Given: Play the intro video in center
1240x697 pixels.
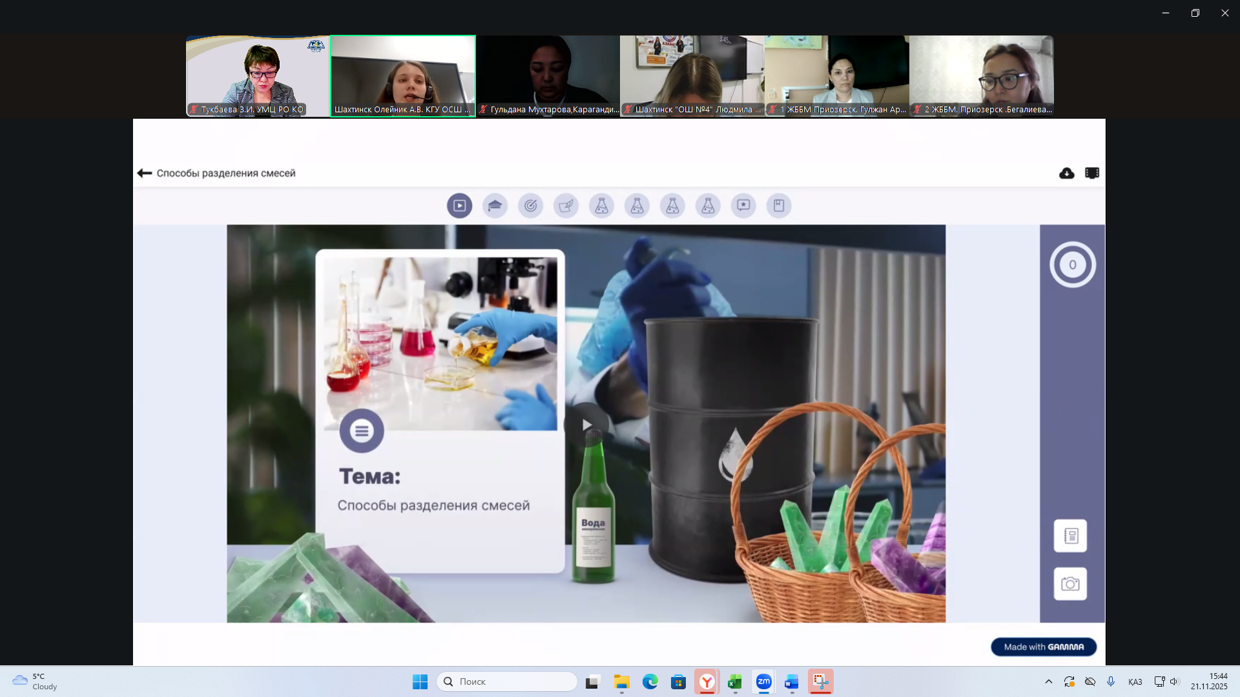Looking at the screenshot, I should [586, 425].
